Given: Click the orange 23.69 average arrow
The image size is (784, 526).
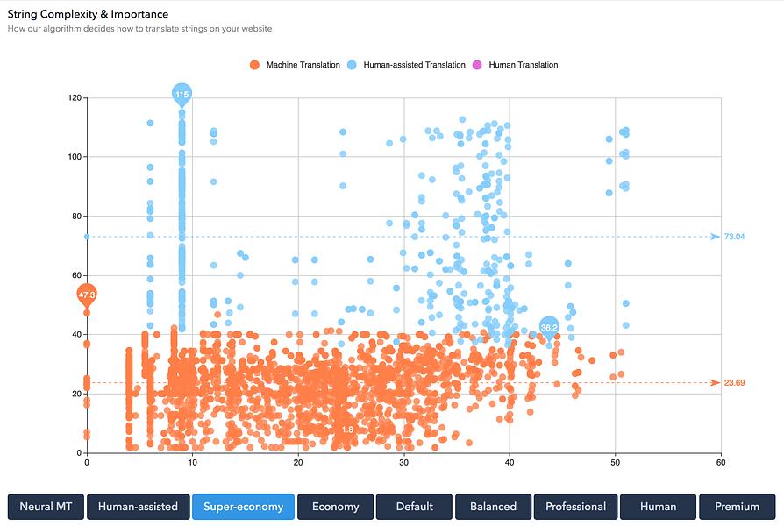Looking at the screenshot, I should [x=716, y=383].
